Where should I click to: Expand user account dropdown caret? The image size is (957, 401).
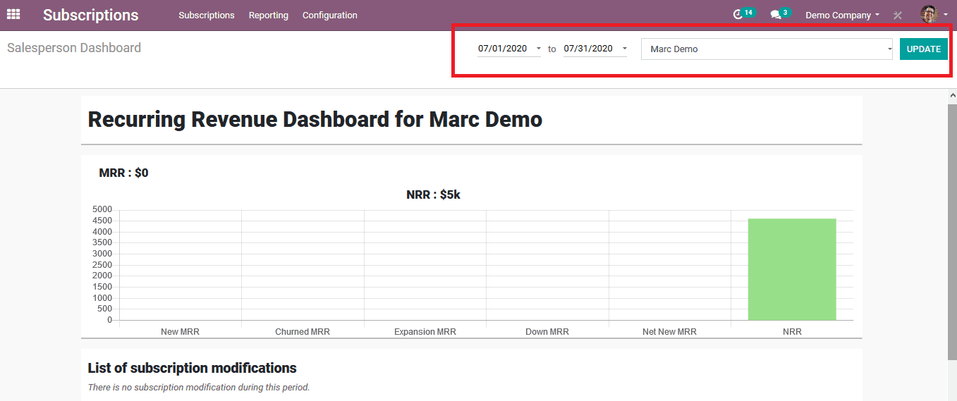click(x=946, y=15)
